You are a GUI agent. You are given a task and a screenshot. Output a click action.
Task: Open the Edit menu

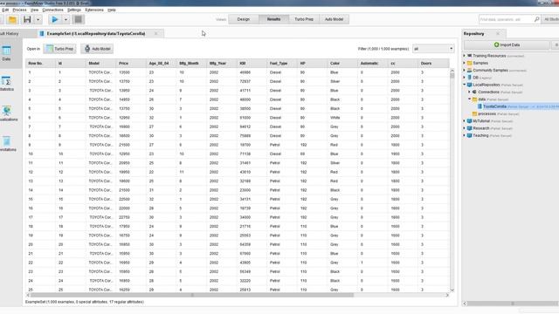[5, 10]
